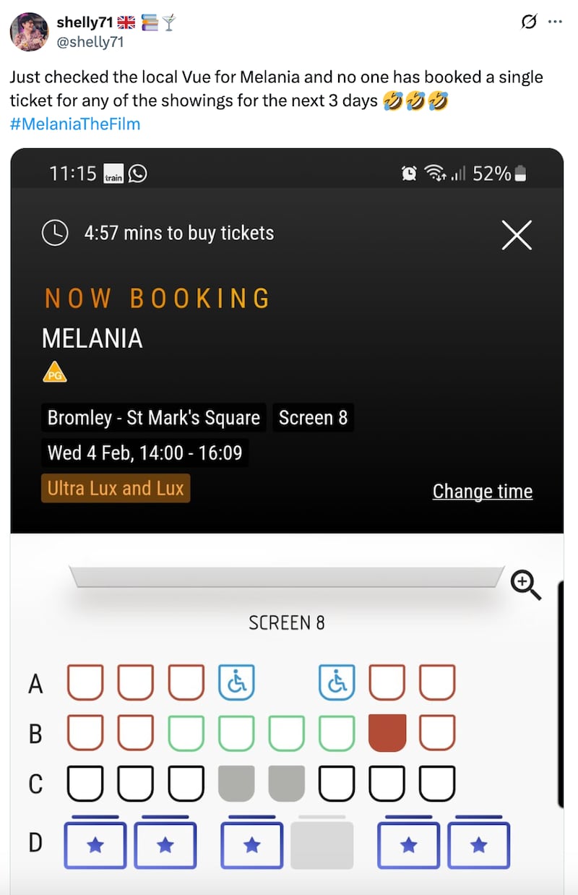Click the starred Lux seat in row D
The width and height of the screenshot is (578, 895).
coord(95,843)
